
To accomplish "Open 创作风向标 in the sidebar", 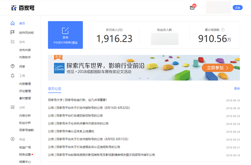I will coord(26,33).
